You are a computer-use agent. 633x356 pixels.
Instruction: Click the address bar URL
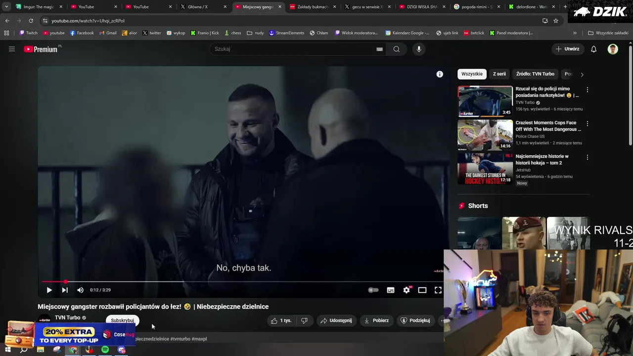[x=88, y=21]
